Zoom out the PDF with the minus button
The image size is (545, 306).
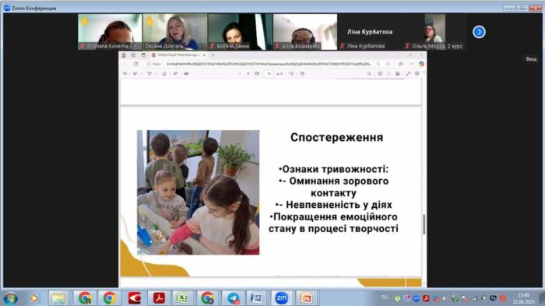pos(240,74)
